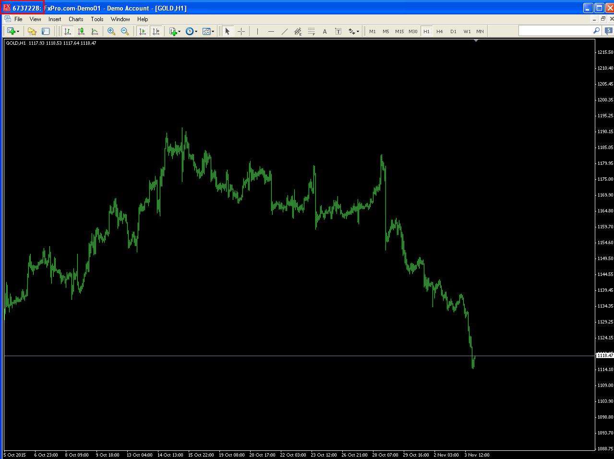614x459 pixels.
Task: Switch to Line Chart display
Action: pos(95,31)
